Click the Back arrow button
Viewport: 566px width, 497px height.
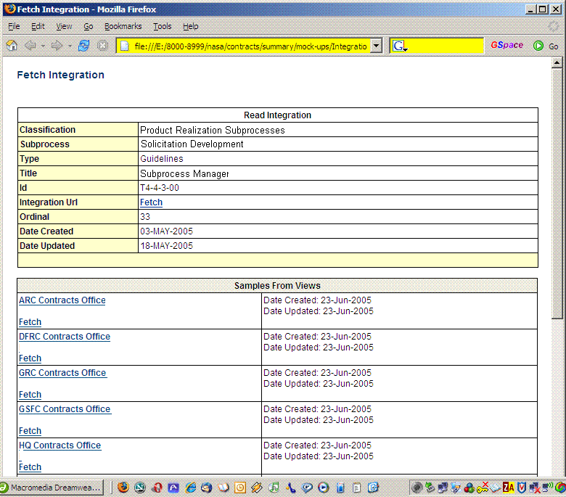click(x=30, y=46)
